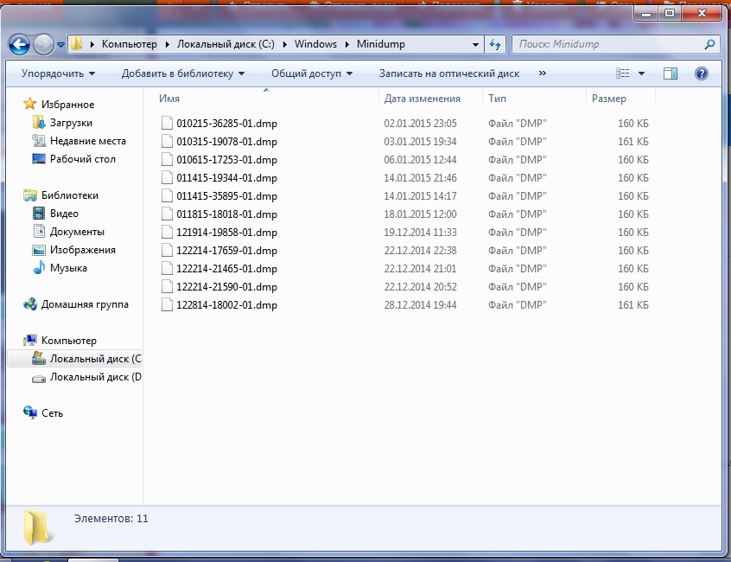Image resolution: width=731 pixels, height=562 pixels.
Task: Click the Музыка note icon
Action: coord(39,268)
